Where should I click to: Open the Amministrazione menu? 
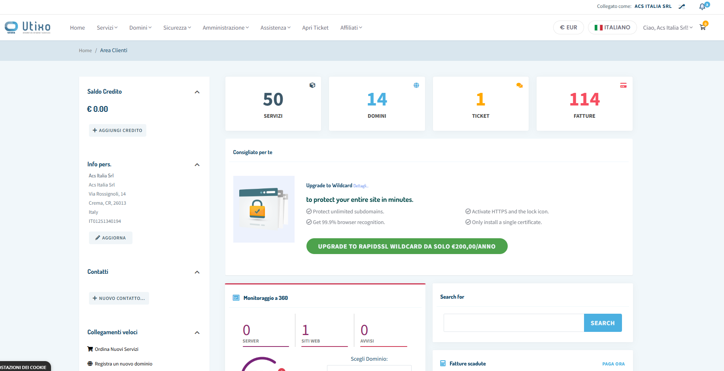(225, 28)
